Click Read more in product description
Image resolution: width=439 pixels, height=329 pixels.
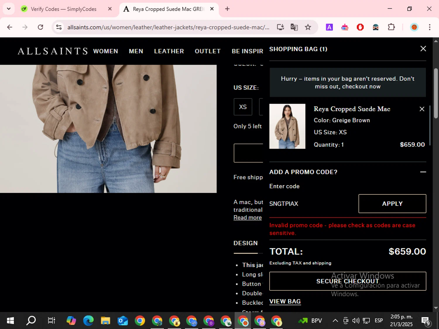248,218
